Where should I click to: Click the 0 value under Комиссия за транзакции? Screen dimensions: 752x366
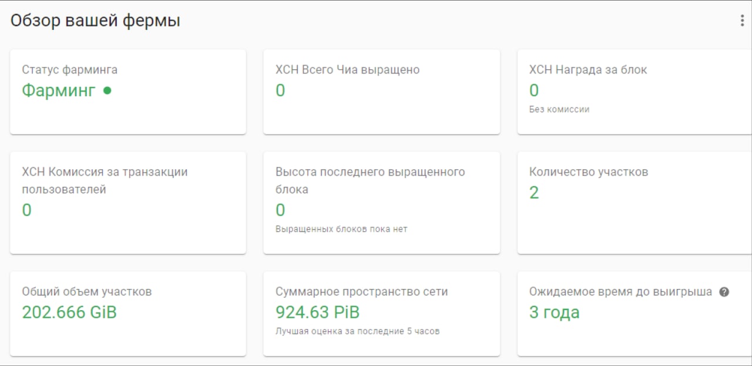(x=26, y=210)
